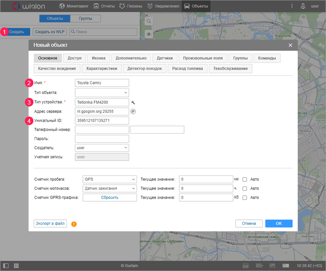The image size is (326, 271).
Task: Select the Характеристики tab
Action: tap(102, 68)
